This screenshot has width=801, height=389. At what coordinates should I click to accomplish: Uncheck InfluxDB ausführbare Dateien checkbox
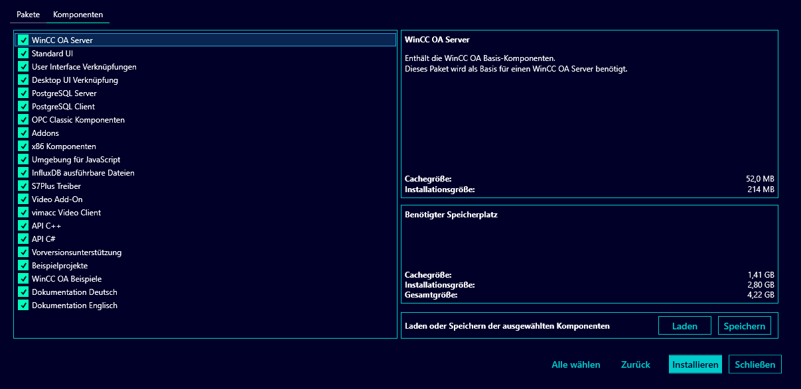click(23, 173)
